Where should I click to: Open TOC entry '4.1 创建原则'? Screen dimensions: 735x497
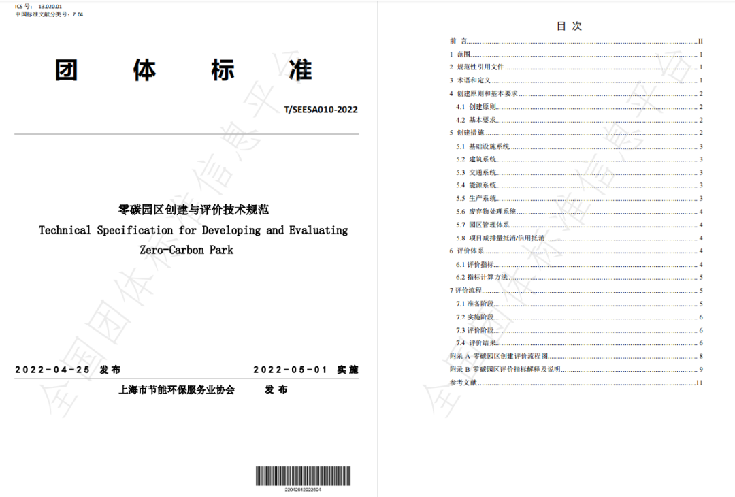click(579, 107)
